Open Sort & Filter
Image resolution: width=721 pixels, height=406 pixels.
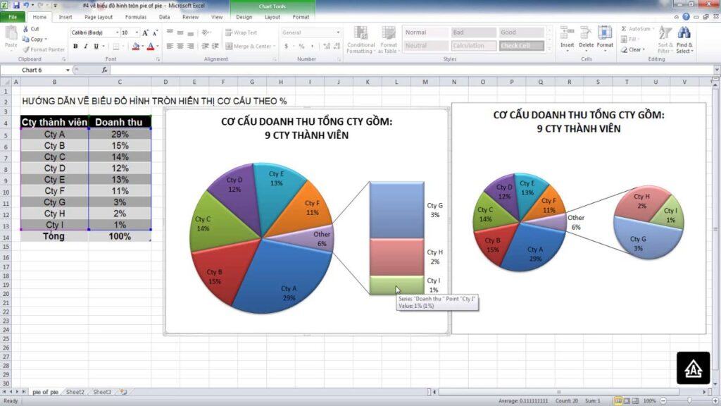665,39
